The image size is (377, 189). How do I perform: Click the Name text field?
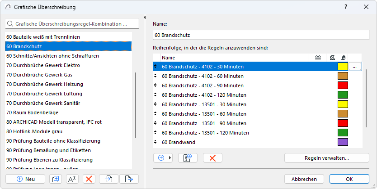[x=261, y=35]
